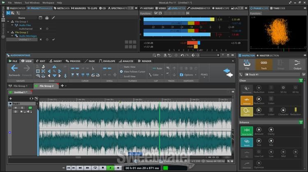The image size is (308, 172).
Task: Collapse the File Group 1 tree node
Action: tap(8, 22)
